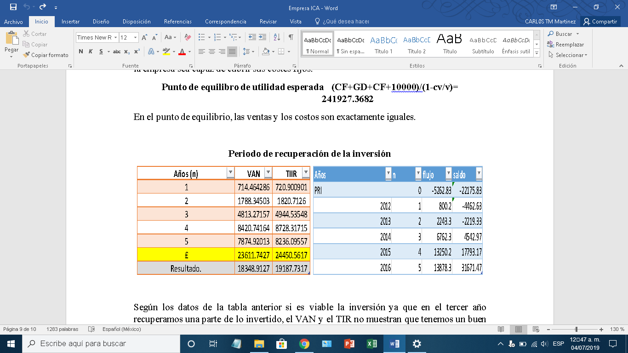Undo the last action
The height and width of the screenshot is (353, 628).
point(27,7)
